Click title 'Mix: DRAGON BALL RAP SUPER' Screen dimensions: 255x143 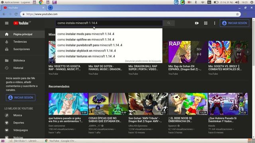tap(143, 68)
